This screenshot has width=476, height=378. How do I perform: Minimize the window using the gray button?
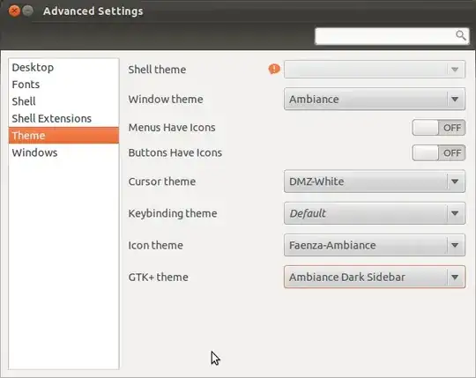pyautogui.click(x=28, y=11)
